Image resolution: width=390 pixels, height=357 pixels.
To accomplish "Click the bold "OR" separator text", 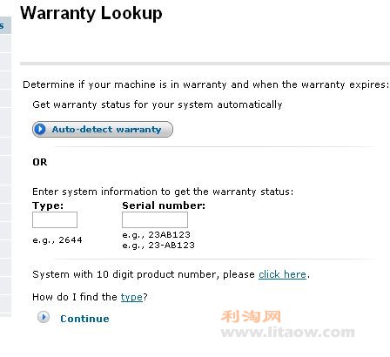I will pyautogui.click(x=40, y=162).
